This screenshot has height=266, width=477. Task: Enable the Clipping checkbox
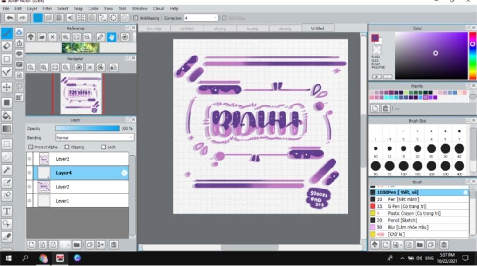(67, 147)
